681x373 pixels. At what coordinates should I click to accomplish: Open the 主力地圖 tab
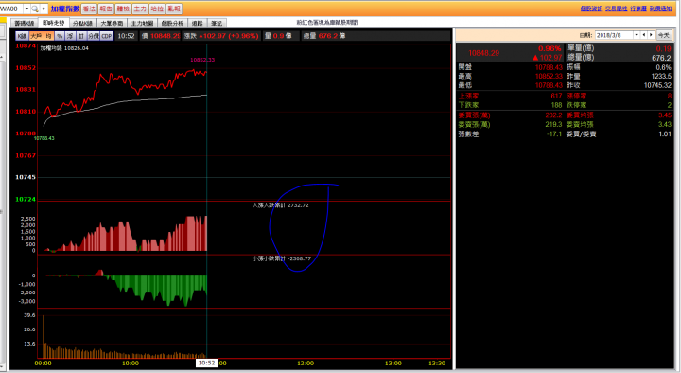click(x=143, y=23)
